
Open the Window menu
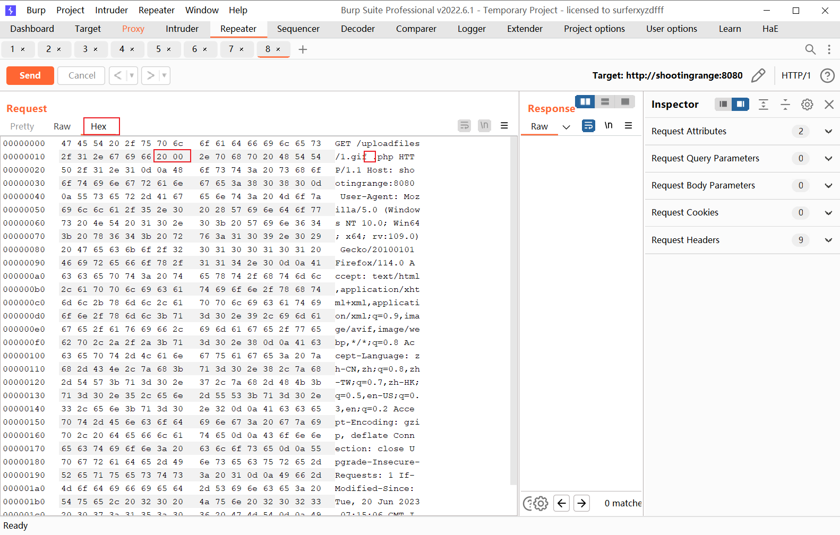[x=202, y=10]
